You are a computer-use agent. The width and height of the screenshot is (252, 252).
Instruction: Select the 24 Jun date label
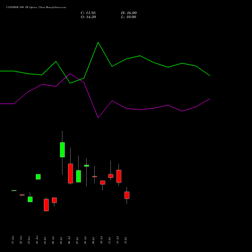tap(37, 240)
